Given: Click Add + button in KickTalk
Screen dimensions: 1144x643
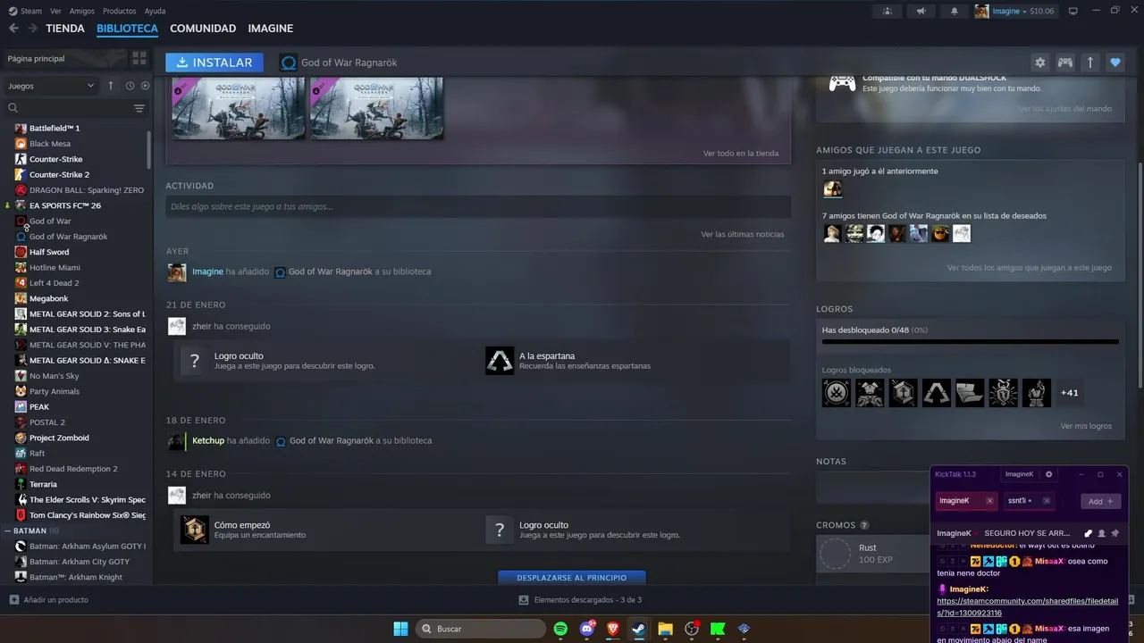Looking at the screenshot, I should coord(1100,501).
